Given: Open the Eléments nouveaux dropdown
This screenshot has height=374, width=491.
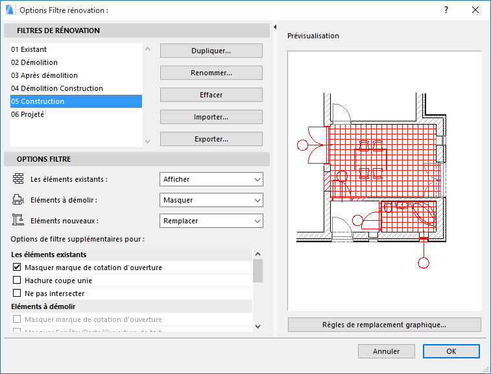Looking at the screenshot, I should click(x=211, y=221).
